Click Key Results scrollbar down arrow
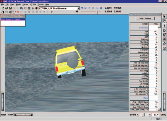The height and width of the screenshot is (121, 167). pyautogui.click(x=159, y=109)
